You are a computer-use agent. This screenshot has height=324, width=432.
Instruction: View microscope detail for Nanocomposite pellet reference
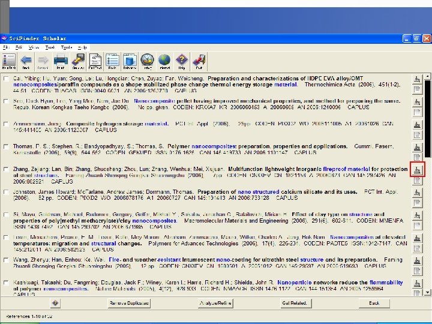pos(418,102)
